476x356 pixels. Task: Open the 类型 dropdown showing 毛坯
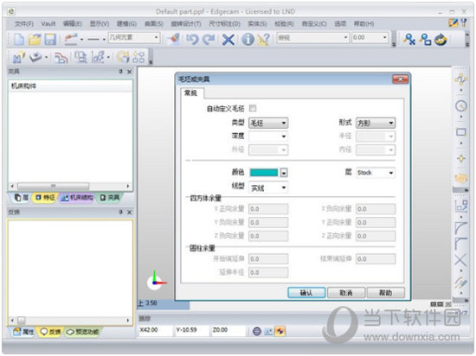[x=268, y=123]
